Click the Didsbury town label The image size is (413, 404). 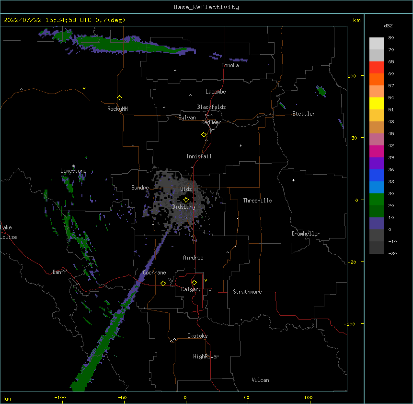pos(184,207)
